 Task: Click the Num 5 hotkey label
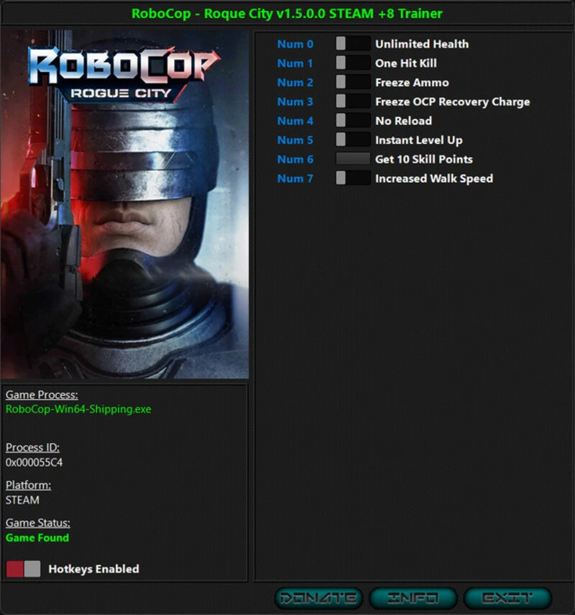coord(295,140)
